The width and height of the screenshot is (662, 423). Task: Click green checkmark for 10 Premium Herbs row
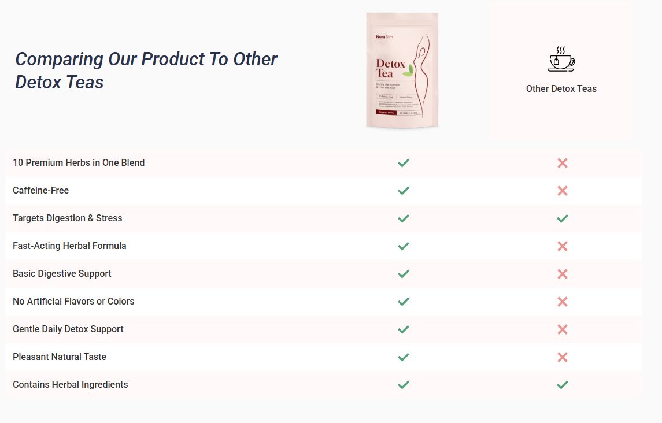tap(404, 163)
